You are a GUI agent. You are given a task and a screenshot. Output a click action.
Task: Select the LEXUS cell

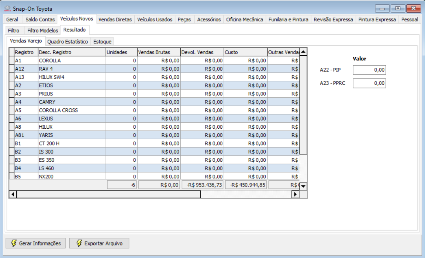pos(72,119)
